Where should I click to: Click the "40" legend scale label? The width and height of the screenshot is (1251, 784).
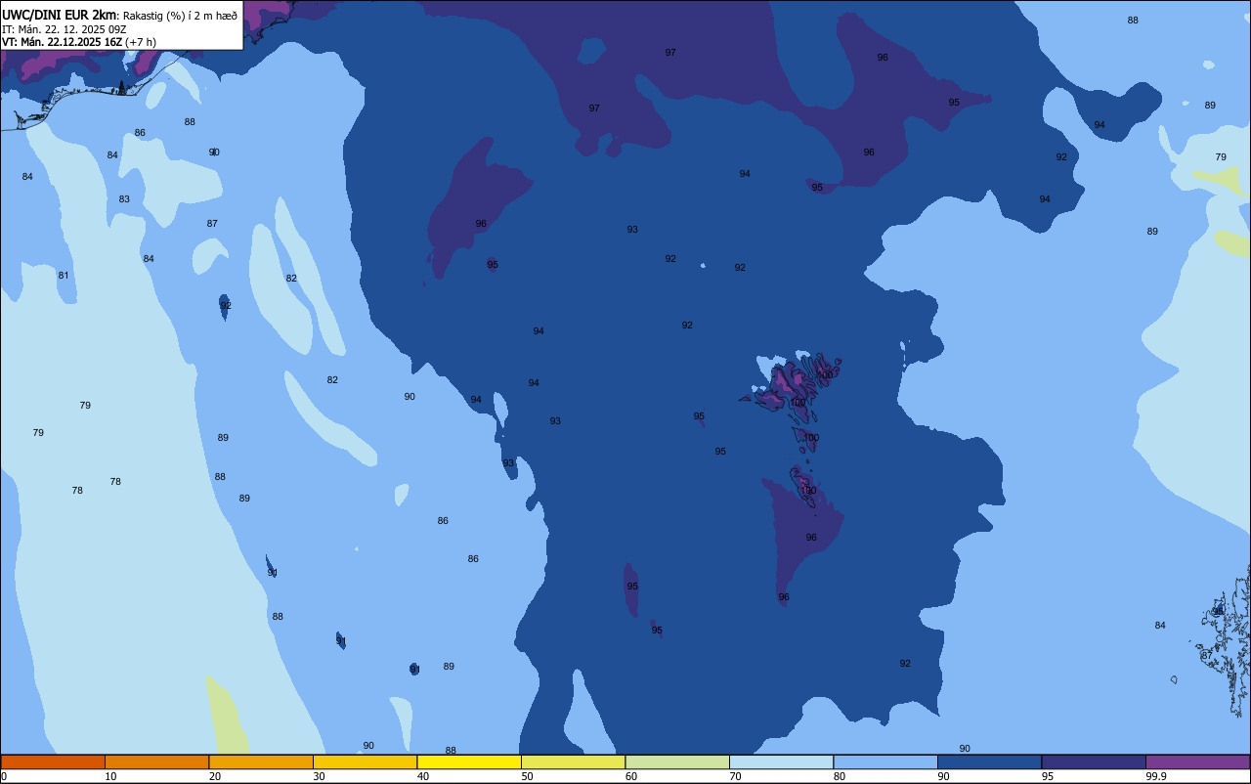click(x=423, y=776)
